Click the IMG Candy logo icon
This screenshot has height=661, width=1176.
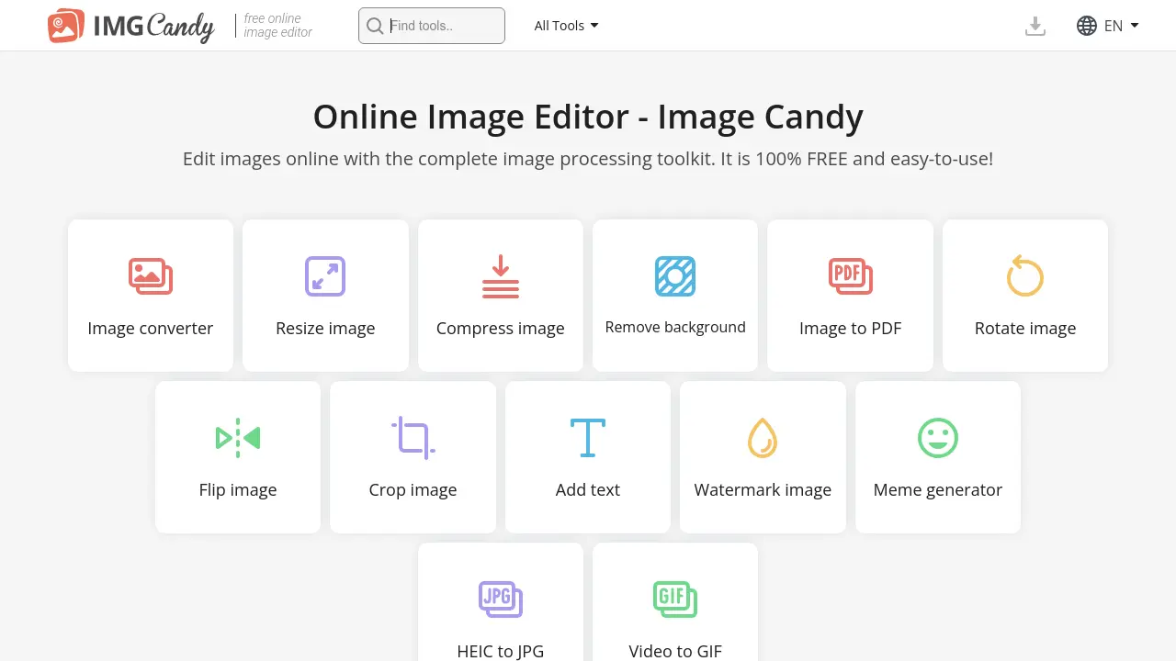(x=66, y=26)
